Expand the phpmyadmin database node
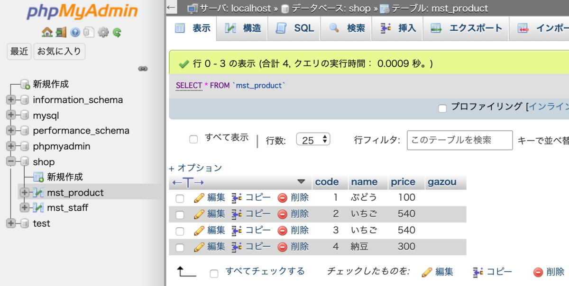 (x=10, y=146)
